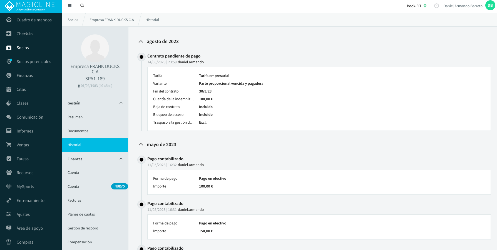Click the Socios potenciales target icon
497x250 pixels.
pyautogui.click(x=9, y=61)
